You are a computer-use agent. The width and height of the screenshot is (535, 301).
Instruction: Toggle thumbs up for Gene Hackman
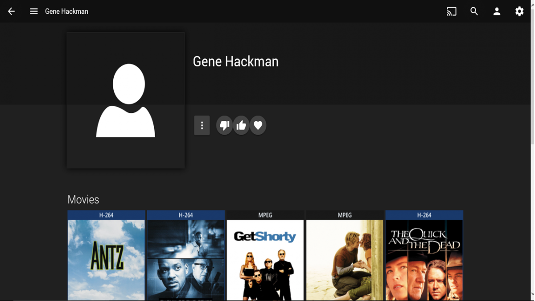tap(241, 125)
